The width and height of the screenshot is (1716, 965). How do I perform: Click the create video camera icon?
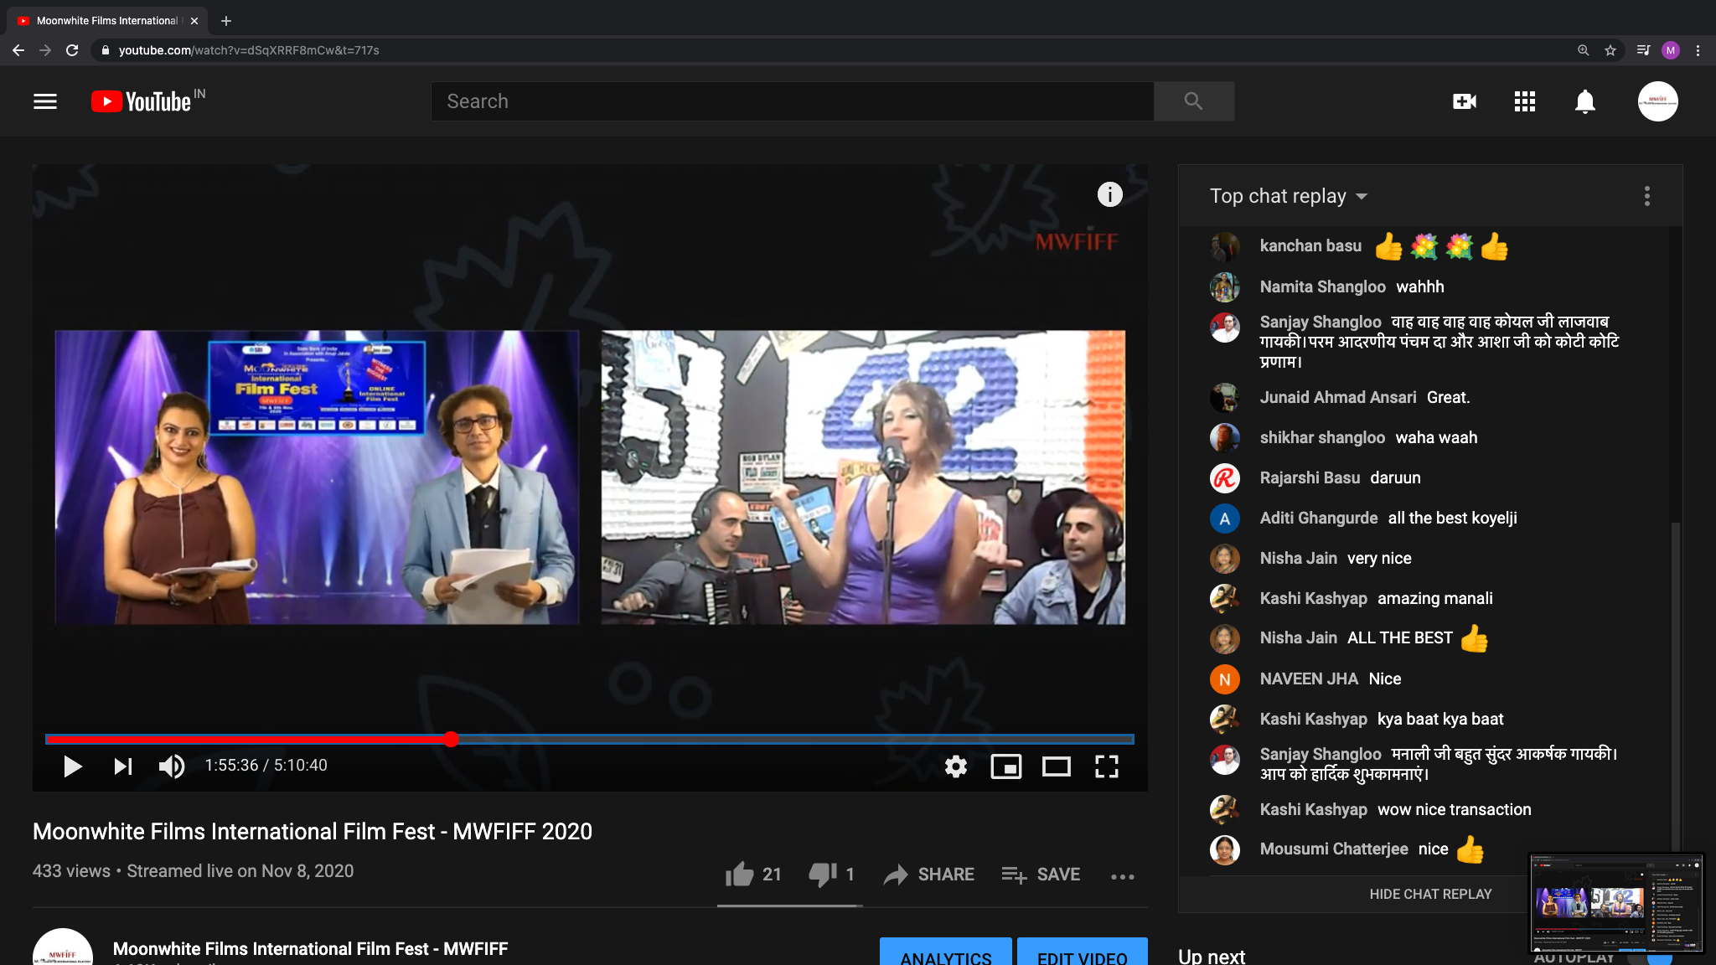(1464, 101)
